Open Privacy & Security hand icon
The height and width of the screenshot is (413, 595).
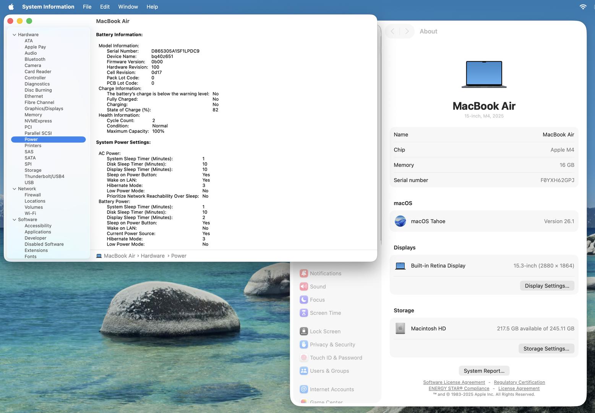[x=304, y=345]
